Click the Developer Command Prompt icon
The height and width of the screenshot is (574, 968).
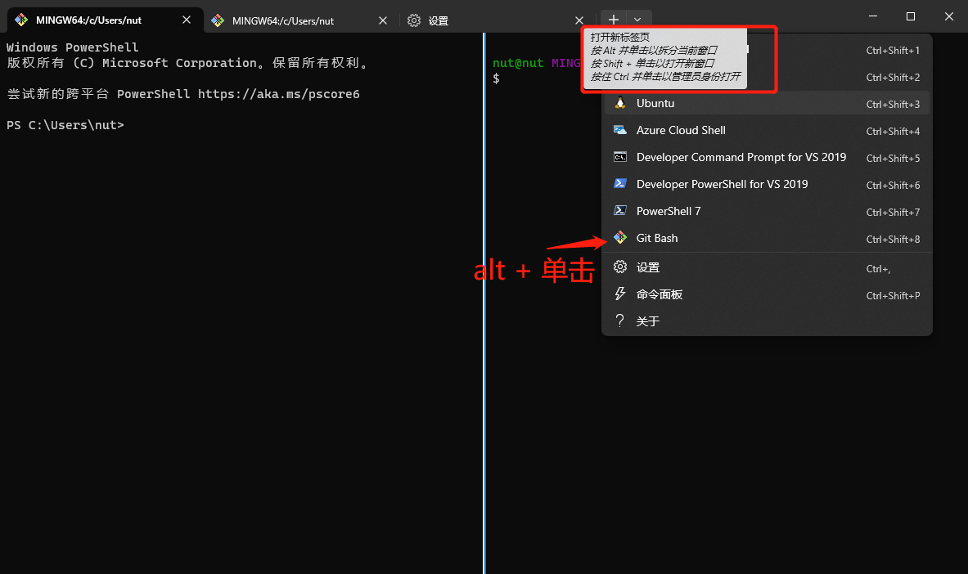[619, 157]
